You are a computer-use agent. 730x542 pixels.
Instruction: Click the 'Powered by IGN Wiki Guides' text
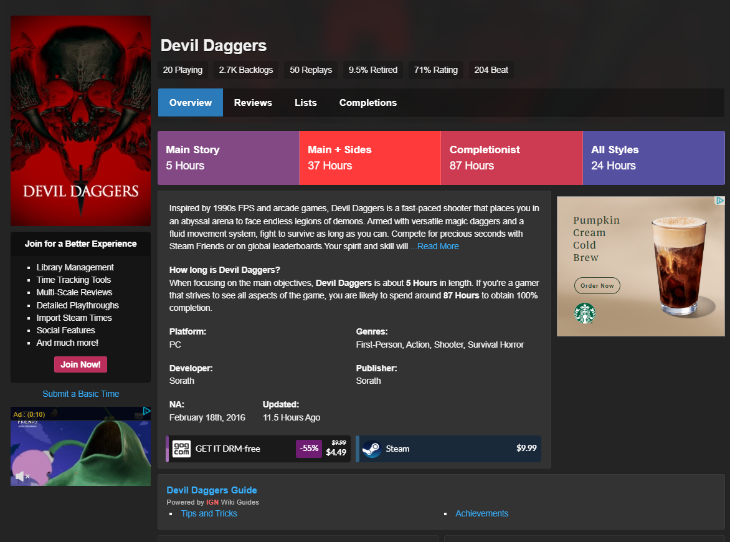(x=213, y=502)
